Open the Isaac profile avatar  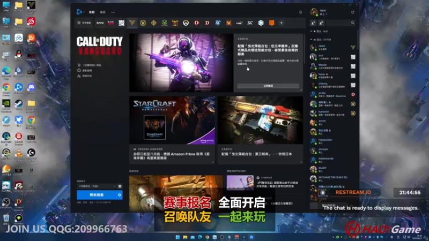pos(314,12)
